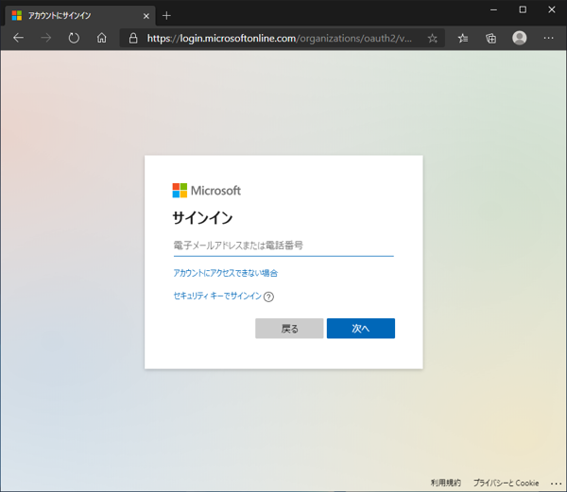Image resolution: width=567 pixels, height=492 pixels.
Task: Go back using the browser back arrow
Action: pyautogui.click(x=18, y=38)
